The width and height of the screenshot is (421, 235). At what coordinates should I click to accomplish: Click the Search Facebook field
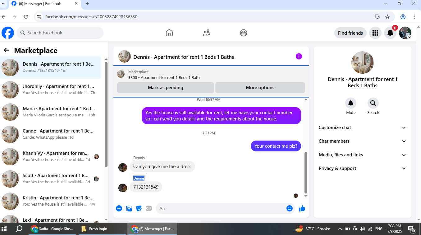[60, 33]
